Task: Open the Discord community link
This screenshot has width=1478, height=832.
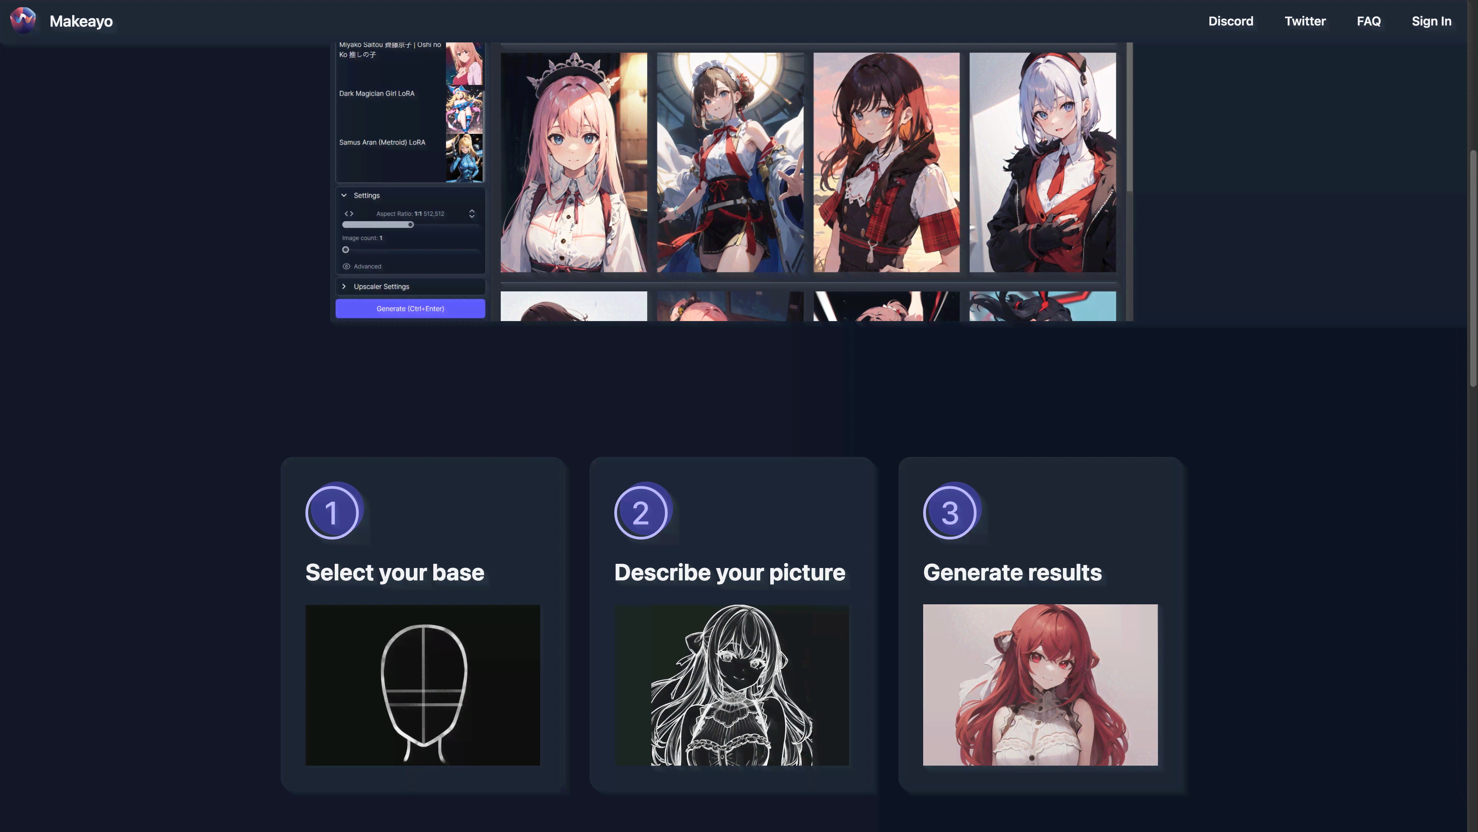Action: (x=1230, y=20)
